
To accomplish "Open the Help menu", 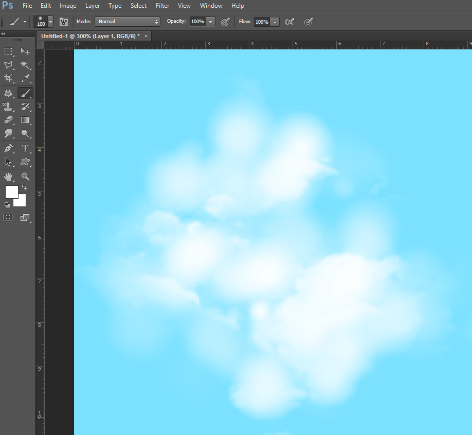I will tap(238, 6).
